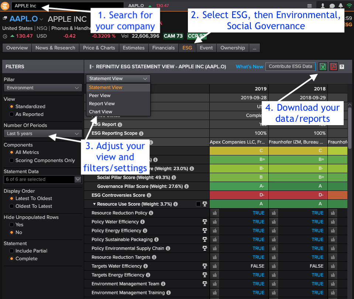Image resolution: width=354 pixels, height=299 pixels.
Task: Open 2019 chart icon for Policy Sustainable Packaging
Action: pos(215,239)
